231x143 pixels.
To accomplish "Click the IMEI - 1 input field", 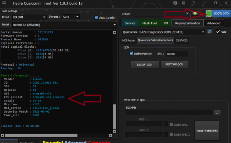I will click(144, 124).
